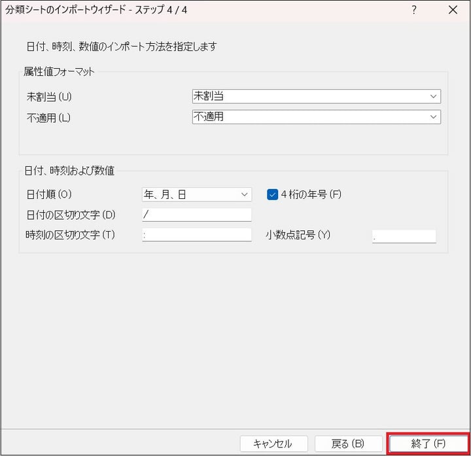
Task: Close the import wizard dialog
Action: tap(453, 10)
